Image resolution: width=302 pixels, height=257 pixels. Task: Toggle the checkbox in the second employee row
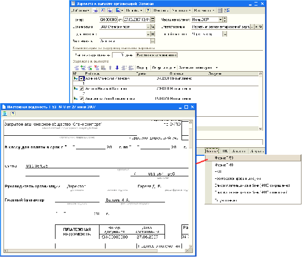pyautogui.click(x=81, y=89)
